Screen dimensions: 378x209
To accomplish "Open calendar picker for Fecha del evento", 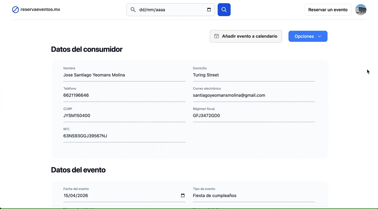I will coord(183,196).
